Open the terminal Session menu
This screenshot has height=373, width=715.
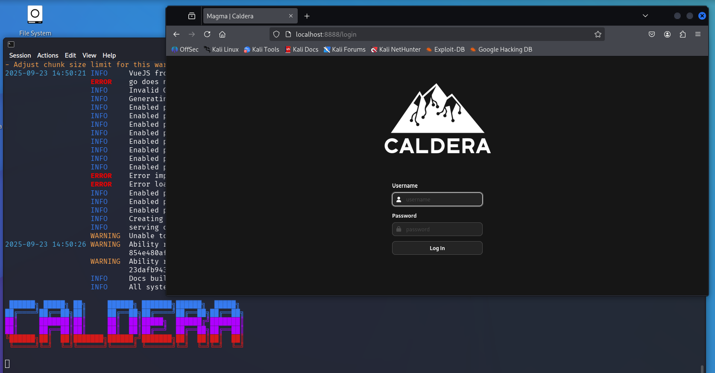click(20, 55)
